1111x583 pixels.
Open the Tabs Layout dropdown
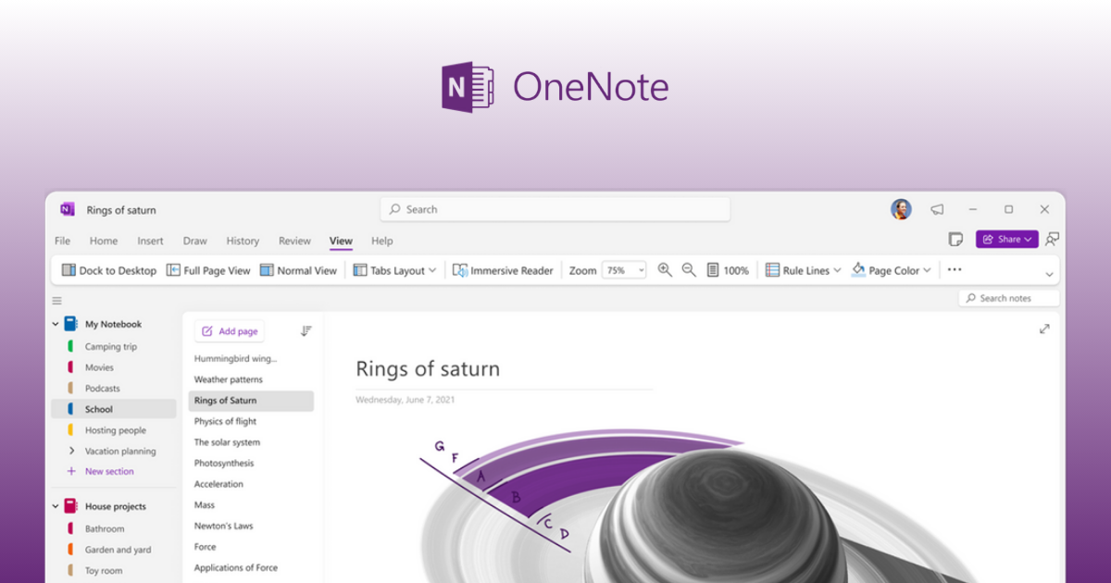pos(394,270)
